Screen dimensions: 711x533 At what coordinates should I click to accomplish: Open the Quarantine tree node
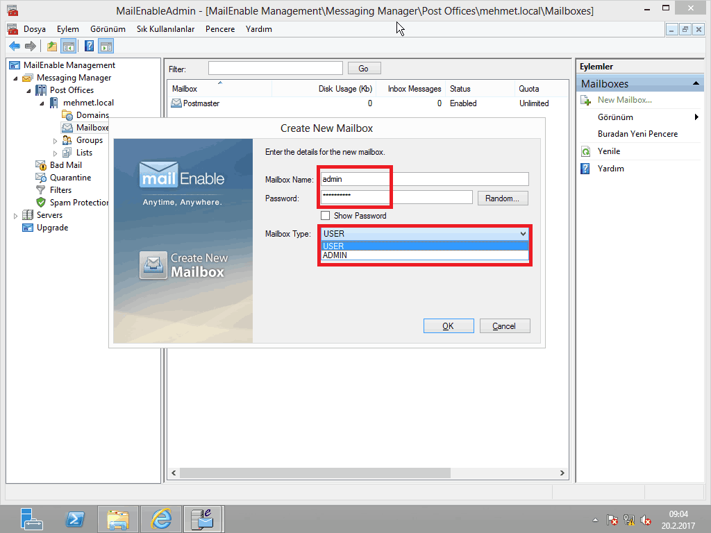(x=70, y=178)
